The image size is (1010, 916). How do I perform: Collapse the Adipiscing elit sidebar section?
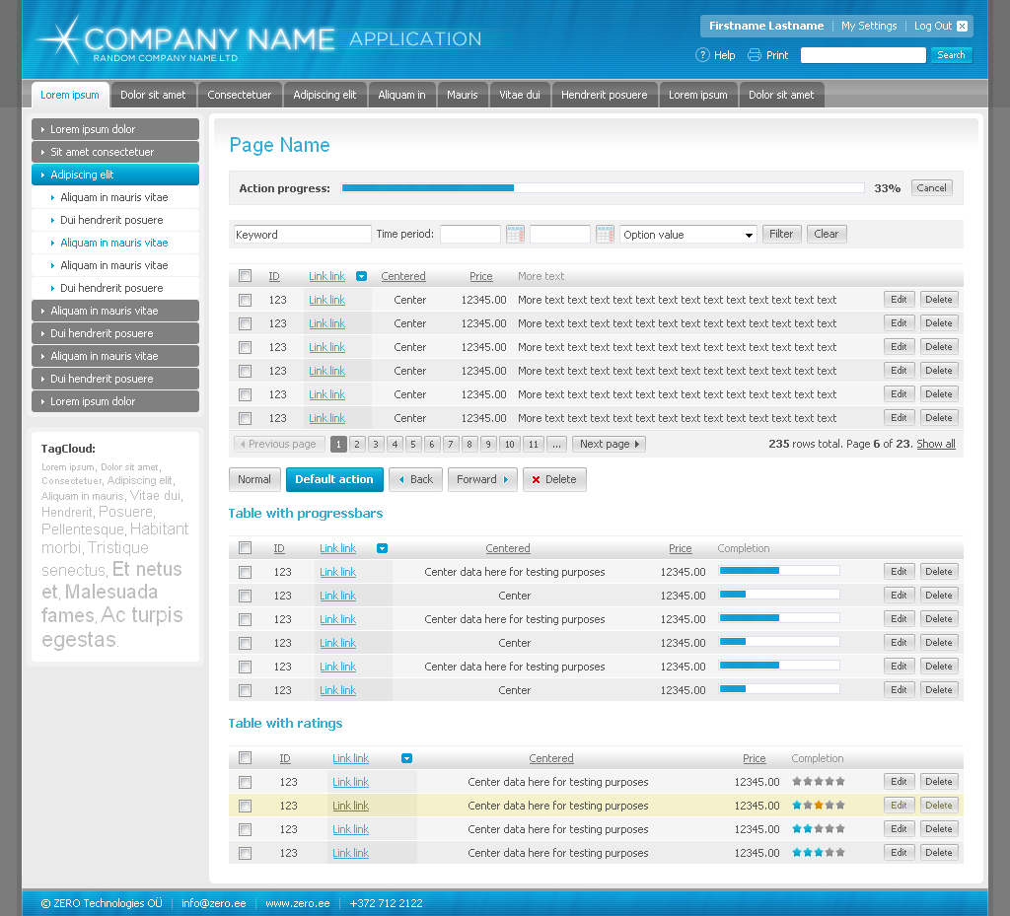click(115, 175)
